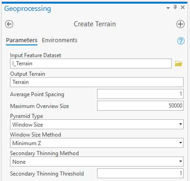Switch to the Environments tab
Image resolution: width=190 pixels, height=181 pixels.
click(60, 40)
